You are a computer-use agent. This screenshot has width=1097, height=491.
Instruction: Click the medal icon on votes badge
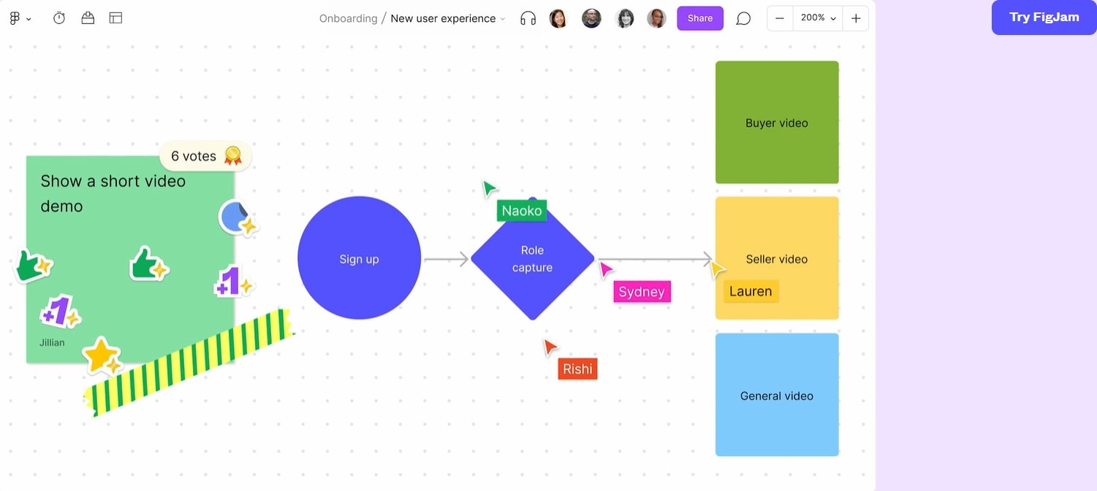coord(233,155)
